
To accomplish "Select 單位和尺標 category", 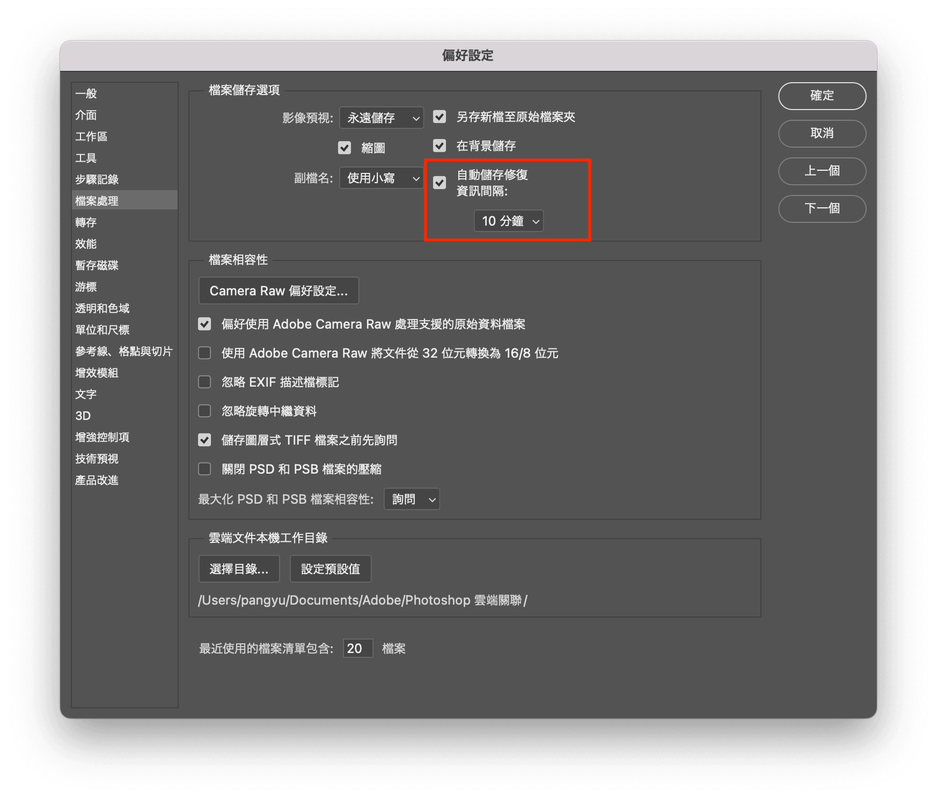I will [x=125, y=330].
